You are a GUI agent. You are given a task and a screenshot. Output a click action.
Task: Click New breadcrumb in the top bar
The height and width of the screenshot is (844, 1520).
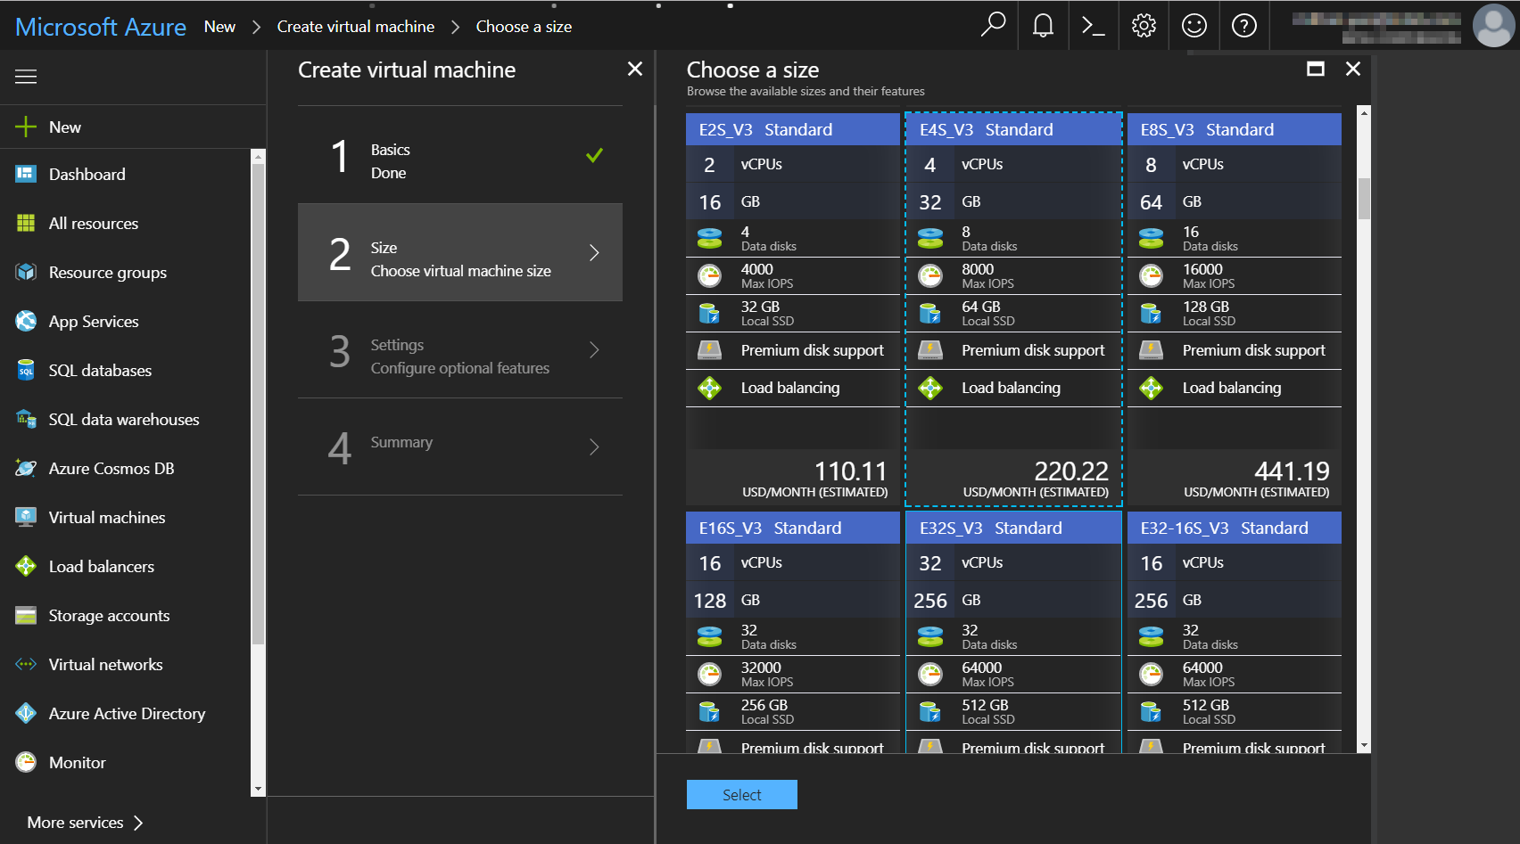(219, 27)
